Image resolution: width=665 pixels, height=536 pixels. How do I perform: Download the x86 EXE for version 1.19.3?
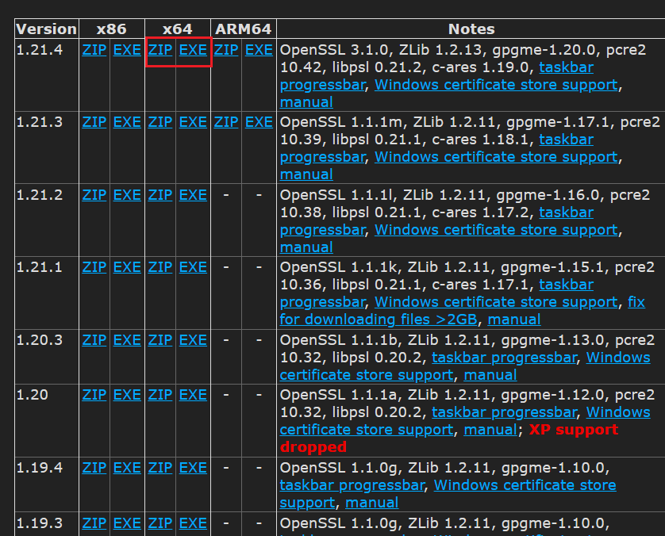tap(127, 523)
